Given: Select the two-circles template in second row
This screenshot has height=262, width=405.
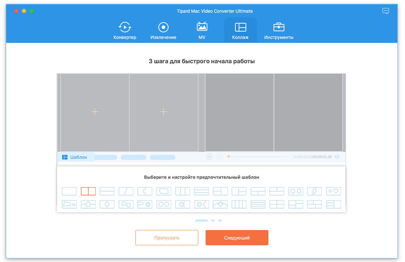Looking at the screenshot, I should (164, 204).
